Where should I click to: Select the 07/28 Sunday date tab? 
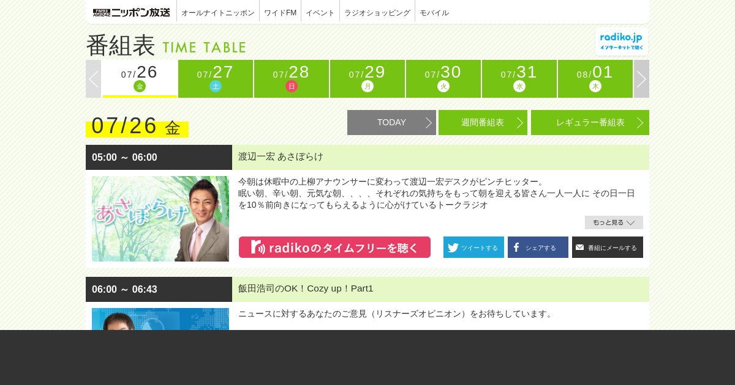(292, 79)
